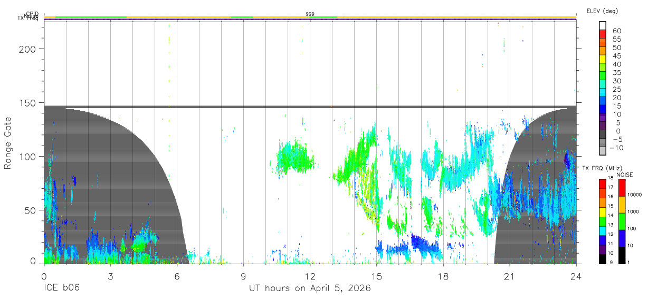Screen dimensions: 648x299
Task: Select the "21" tick on the UT hours axis
Action: (x=509, y=276)
